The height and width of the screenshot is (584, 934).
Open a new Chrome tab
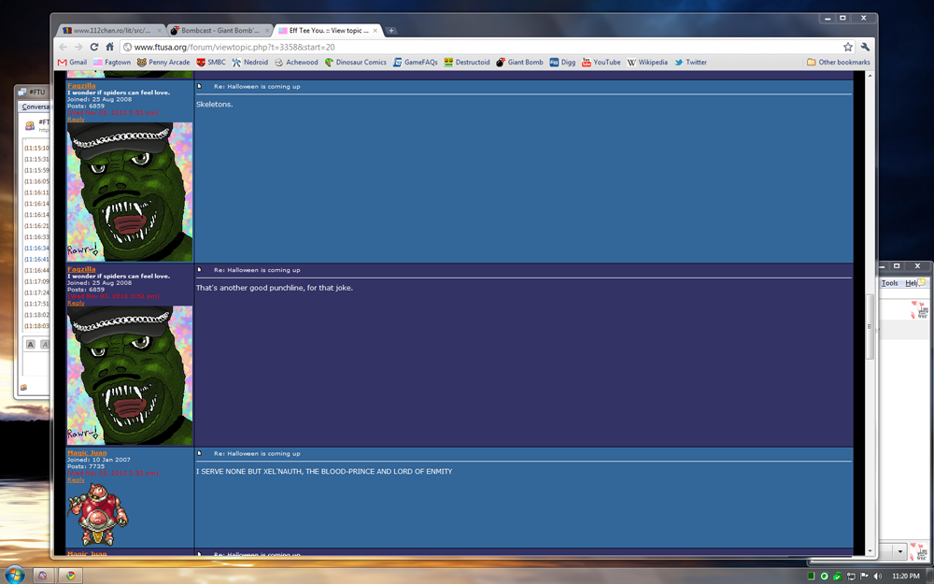390,31
